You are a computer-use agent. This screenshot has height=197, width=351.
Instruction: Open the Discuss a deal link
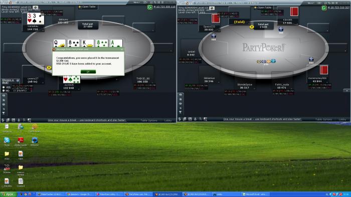tap(8, 80)
